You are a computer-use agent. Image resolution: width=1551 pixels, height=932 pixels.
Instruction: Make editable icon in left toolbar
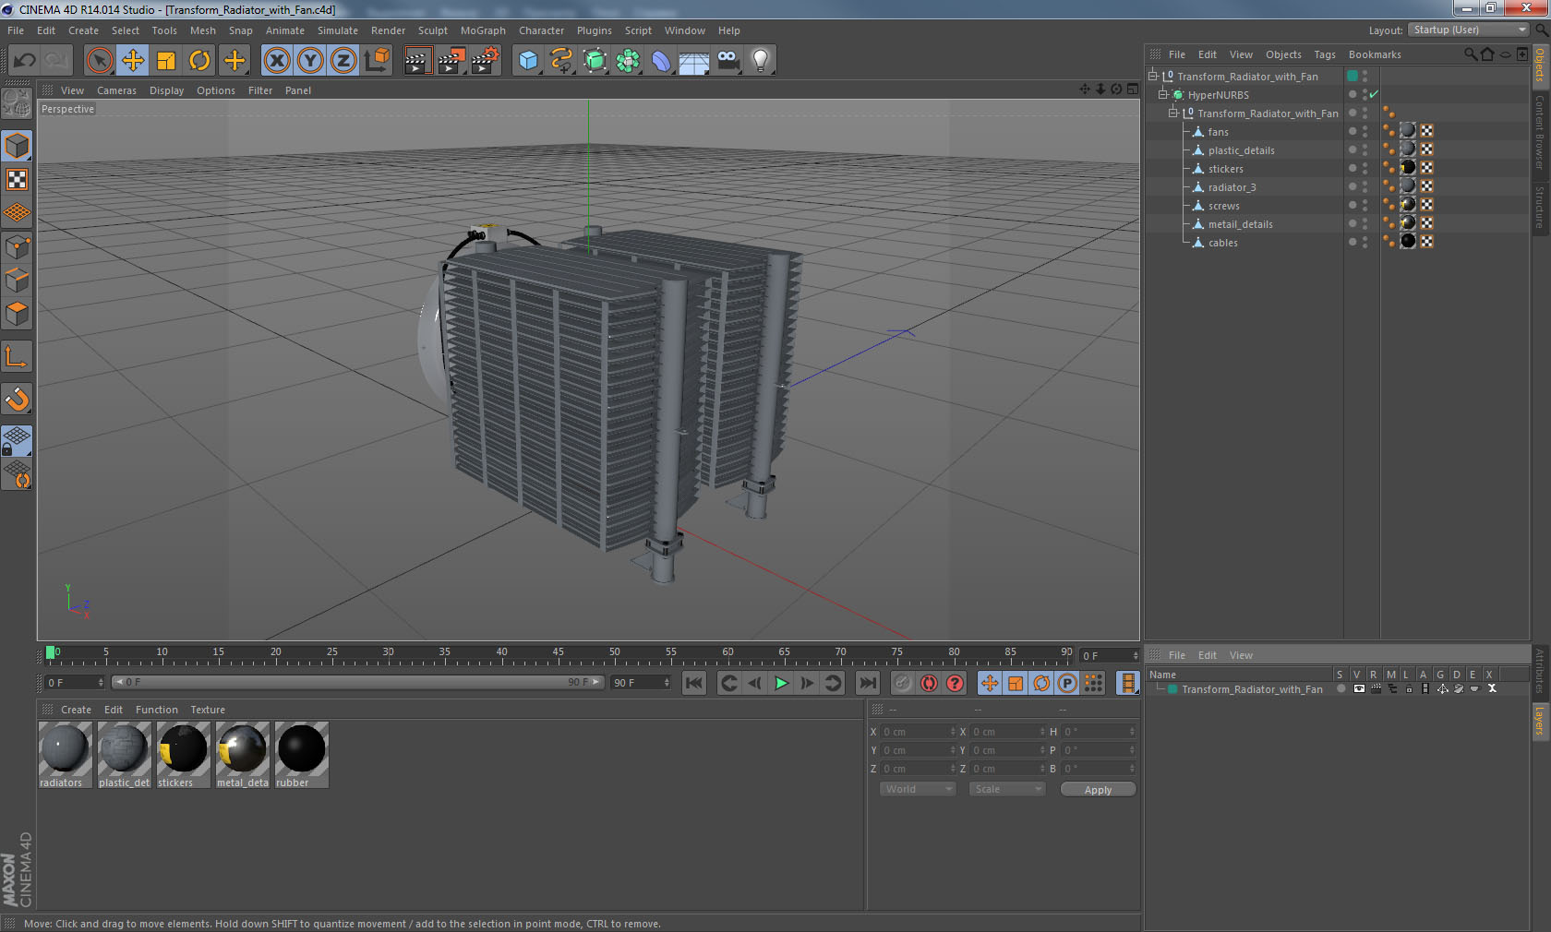(x=17, y=102)
